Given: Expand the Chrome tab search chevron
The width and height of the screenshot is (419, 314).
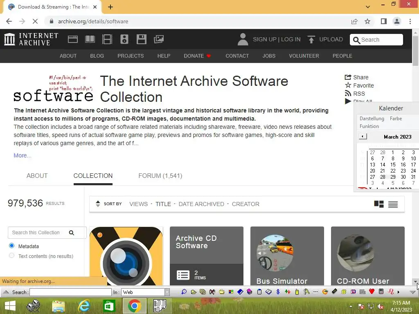Looking at the screenshot, I should (368, 7).
